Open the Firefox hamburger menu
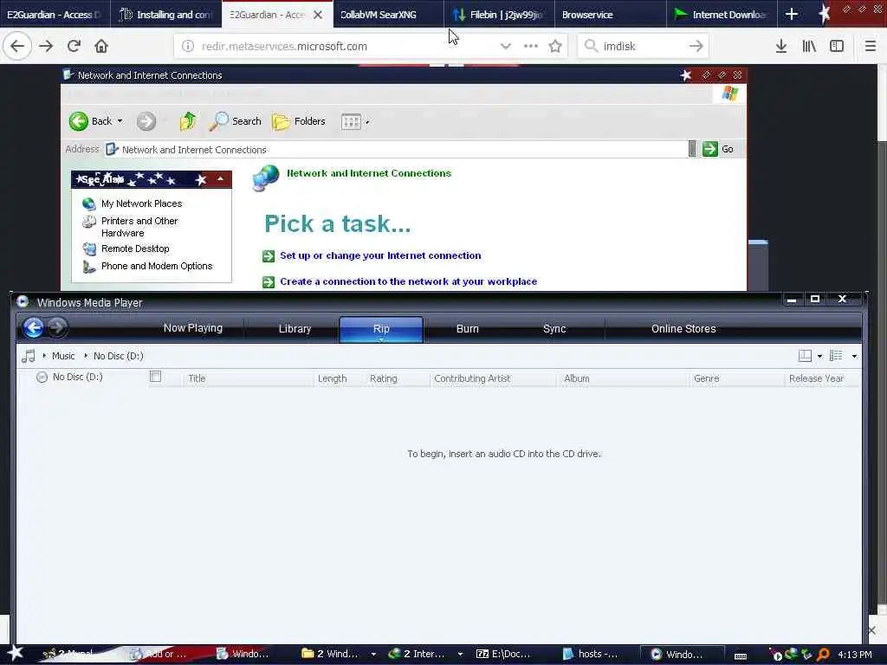This screenshot has height=665, width=887. tap(870, 47)
